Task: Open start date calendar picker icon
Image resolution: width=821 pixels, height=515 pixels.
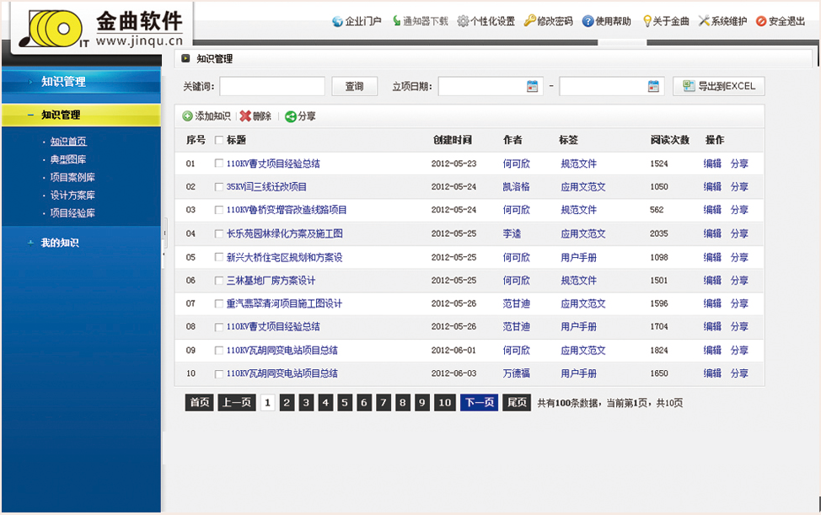Action: [x=532, y=86]
